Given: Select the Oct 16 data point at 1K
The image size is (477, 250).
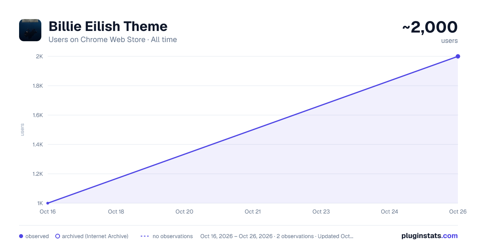Looking at the screenshot, I should [48, 203].
